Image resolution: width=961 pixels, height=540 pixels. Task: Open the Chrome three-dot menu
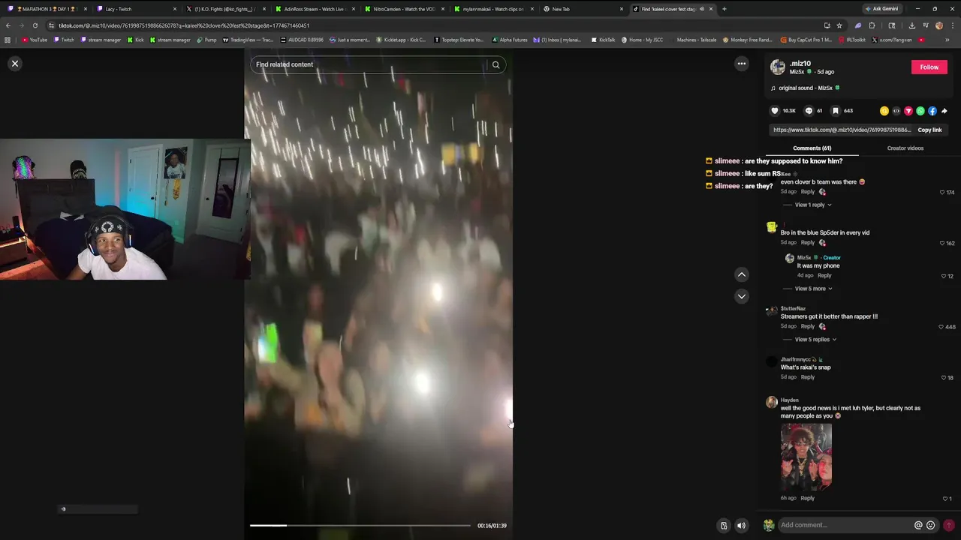click(953, 25)
